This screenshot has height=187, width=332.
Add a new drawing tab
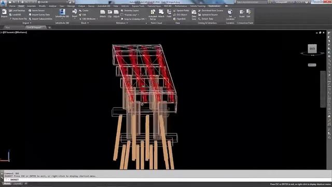point(49,28)
